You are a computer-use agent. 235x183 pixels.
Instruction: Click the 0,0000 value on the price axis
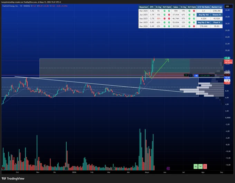228,118
